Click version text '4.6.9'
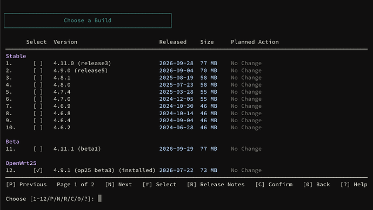The width and height of the screenshot is (373, 210). 62,106
